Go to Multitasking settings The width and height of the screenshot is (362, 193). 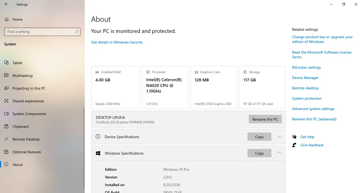coord(42,76)
